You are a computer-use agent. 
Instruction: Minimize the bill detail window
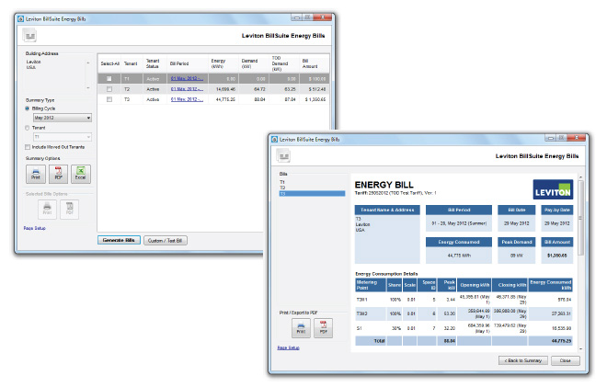click(550, 137)
